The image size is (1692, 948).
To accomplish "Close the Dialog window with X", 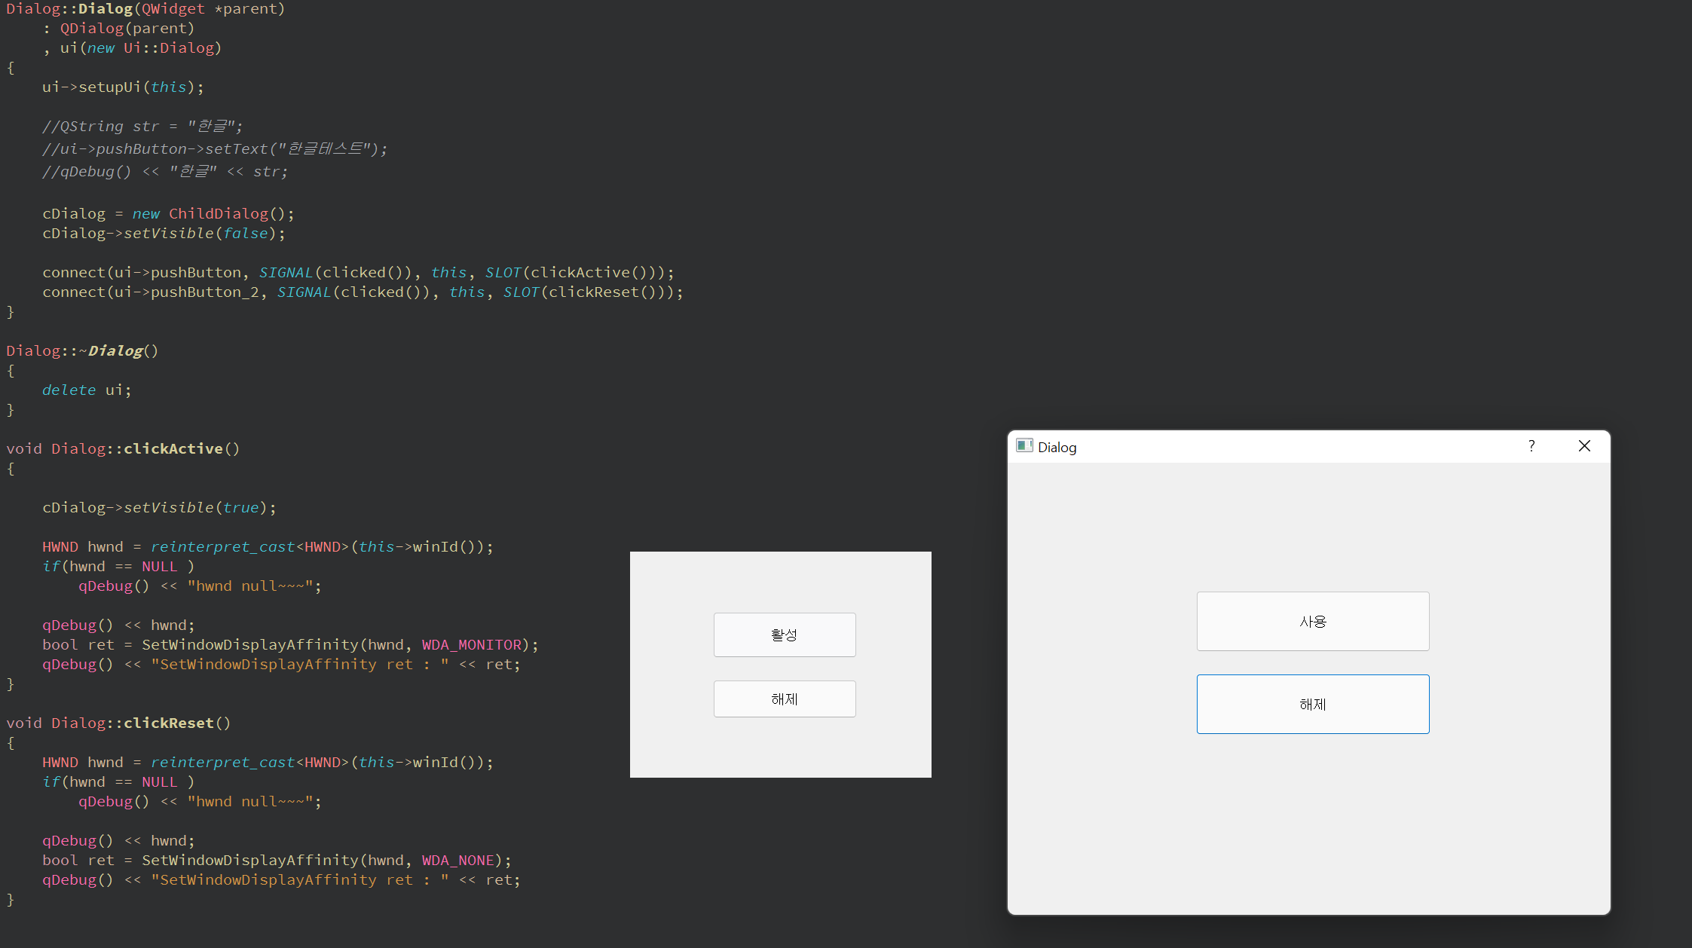I will click(1584, 446).
